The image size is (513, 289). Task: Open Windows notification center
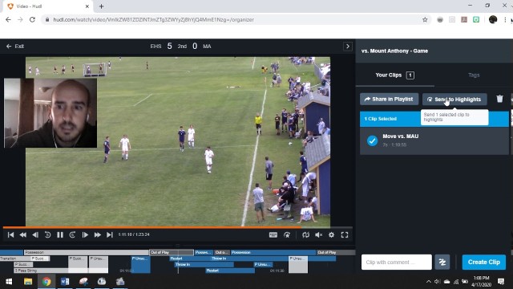click(x=501, y=282)
